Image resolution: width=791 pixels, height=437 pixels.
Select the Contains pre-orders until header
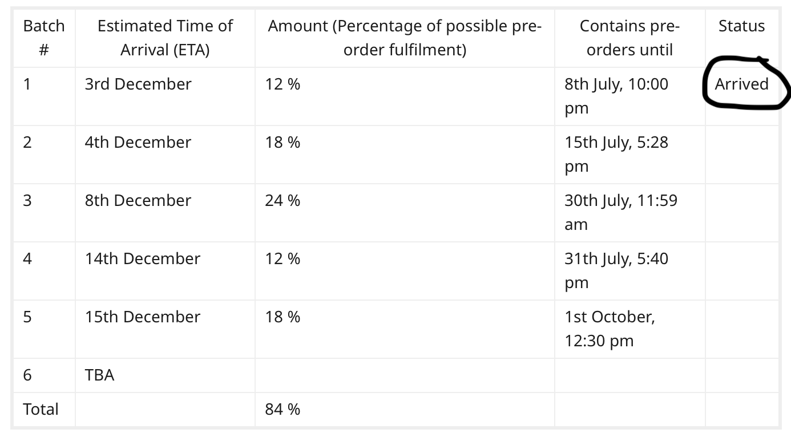tap(630, 38)
